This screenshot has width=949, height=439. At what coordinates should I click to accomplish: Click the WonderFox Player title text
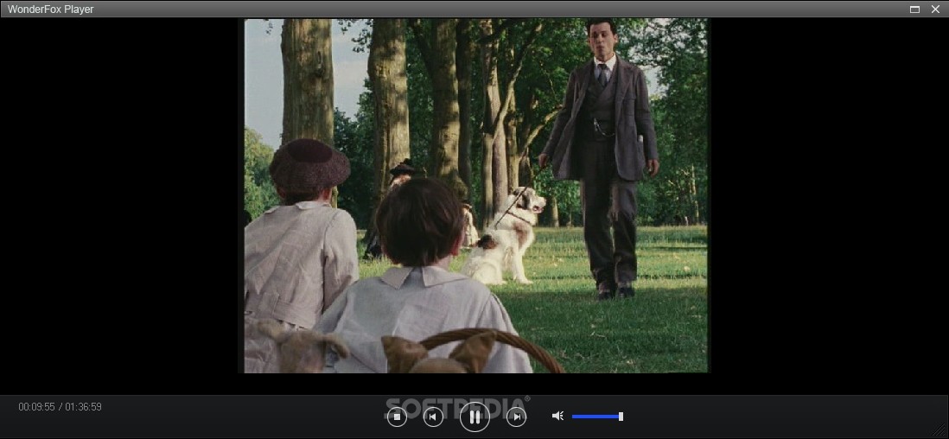[50, 10]
